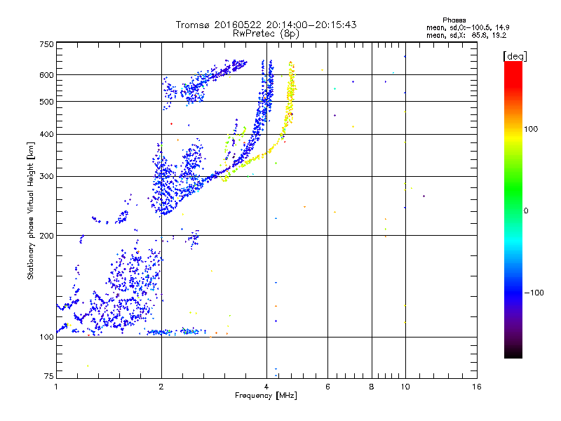
Task: Click the colorbar '-100' tick label
Action: tap(534, 293)
